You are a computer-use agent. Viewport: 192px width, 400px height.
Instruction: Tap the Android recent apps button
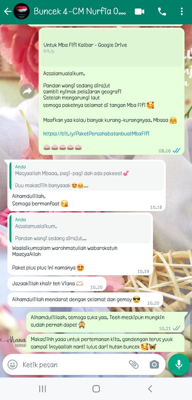(x=42, y=388)
